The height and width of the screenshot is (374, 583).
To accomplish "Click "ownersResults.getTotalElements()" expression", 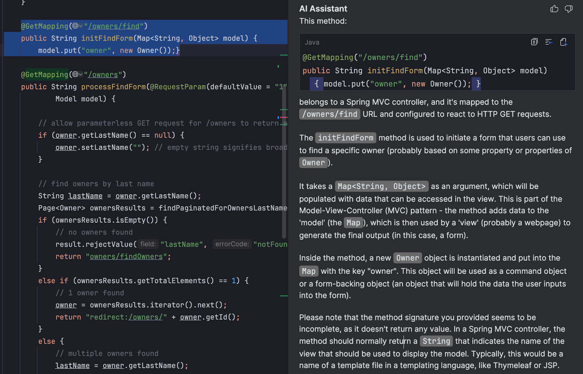I will (145, 281).
